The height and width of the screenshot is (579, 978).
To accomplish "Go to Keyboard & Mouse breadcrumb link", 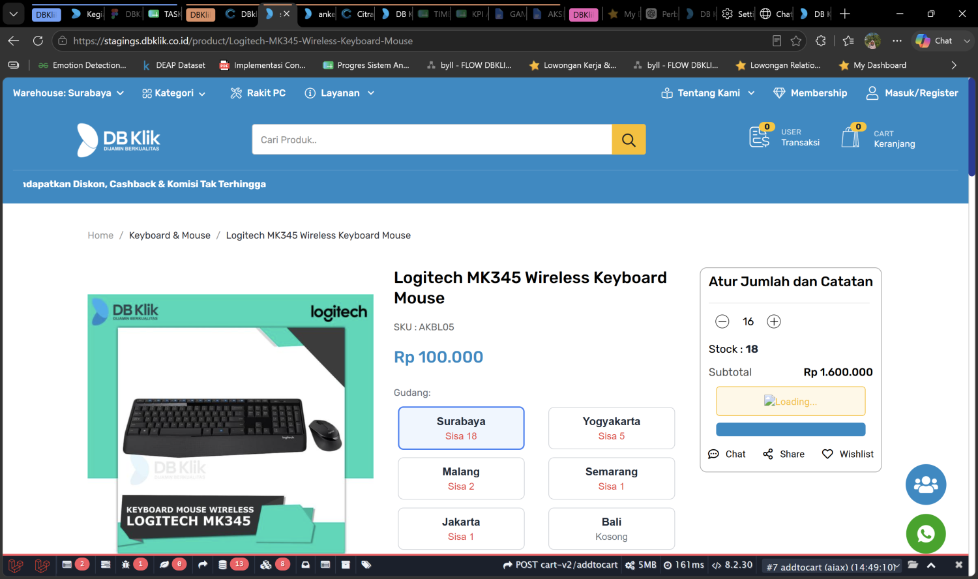I will point(170,235).
